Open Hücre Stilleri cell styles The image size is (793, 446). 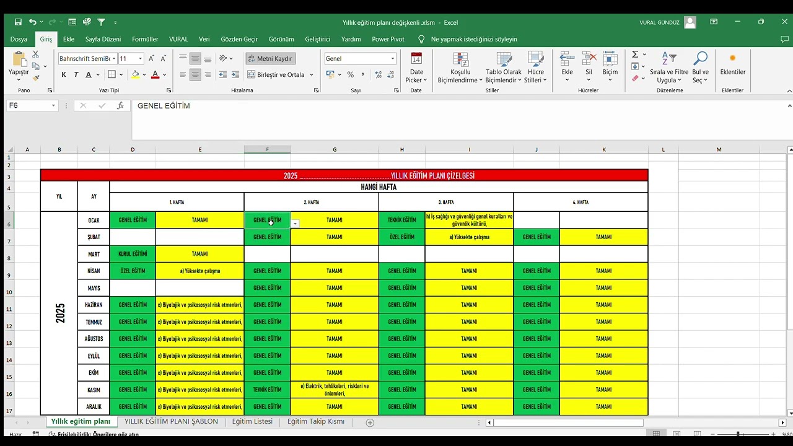[x=535, y=67]
